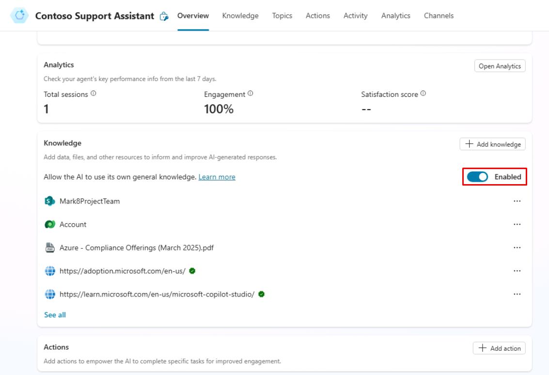This screenshot has width=549, height=375.
Task: Click the globe icon for learn.microsoft.com copilot-studio
Action: click(x=49, y=294)
